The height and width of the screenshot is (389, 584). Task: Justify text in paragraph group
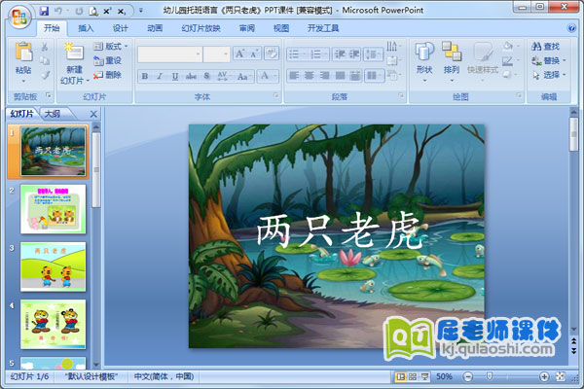tap(340, 76)
